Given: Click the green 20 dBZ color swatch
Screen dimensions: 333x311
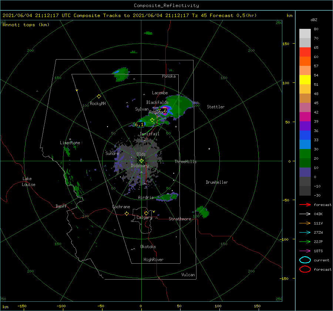Looking at the screenshot, I should [305, 154].
